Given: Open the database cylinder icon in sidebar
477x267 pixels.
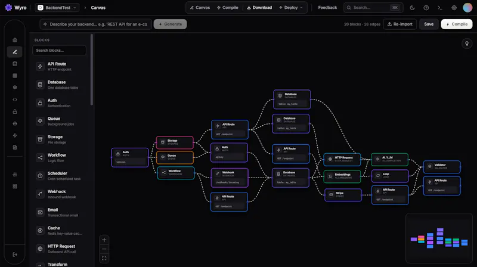Looking at the screenshot, I should click(x=15, y=64).
